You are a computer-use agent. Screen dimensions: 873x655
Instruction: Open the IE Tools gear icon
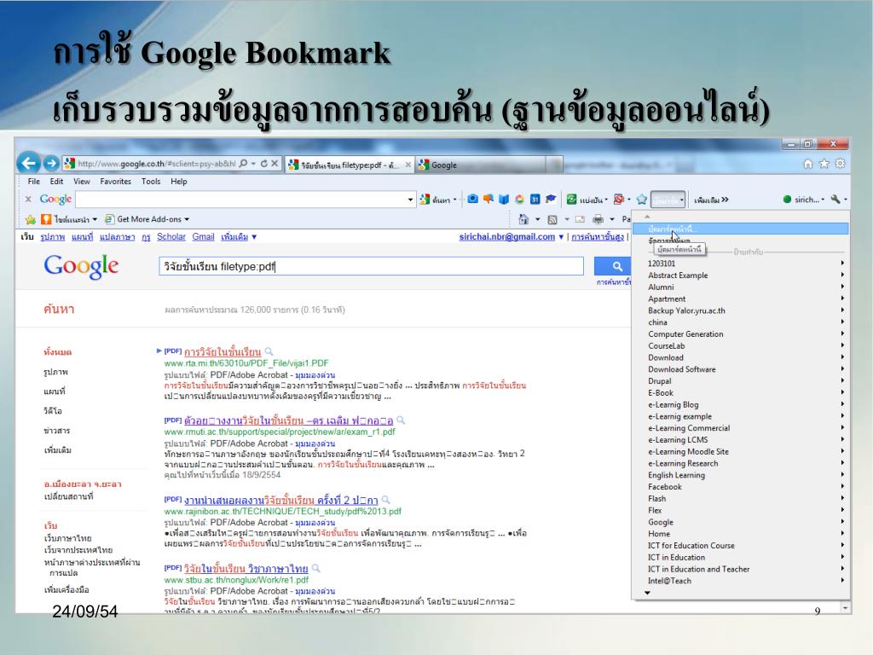[840, 164]
